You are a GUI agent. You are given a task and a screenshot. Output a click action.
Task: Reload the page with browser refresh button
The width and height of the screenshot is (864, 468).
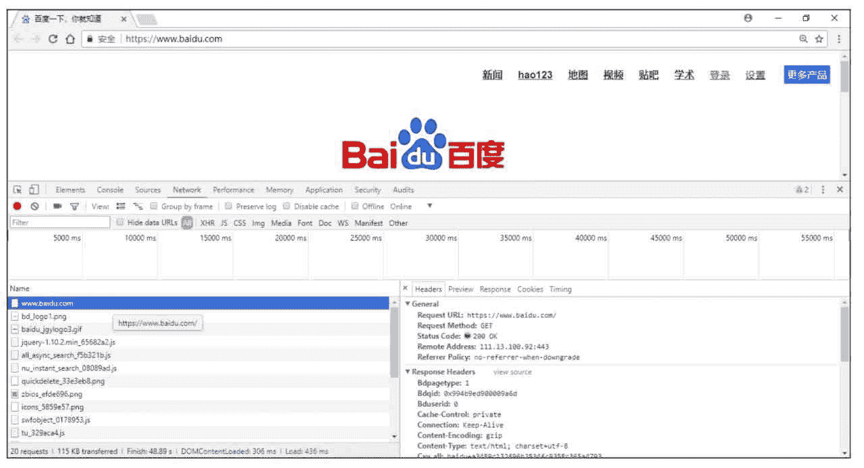point(53,39)
